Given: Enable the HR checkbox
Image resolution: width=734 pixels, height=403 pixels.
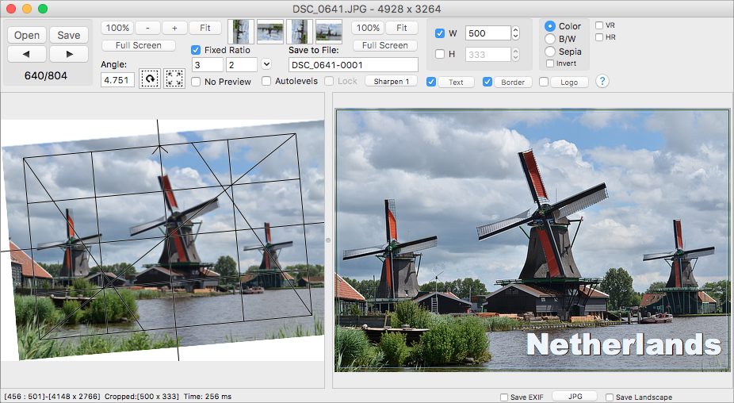Looking at the screenshot, I should [x=599, y=37].
